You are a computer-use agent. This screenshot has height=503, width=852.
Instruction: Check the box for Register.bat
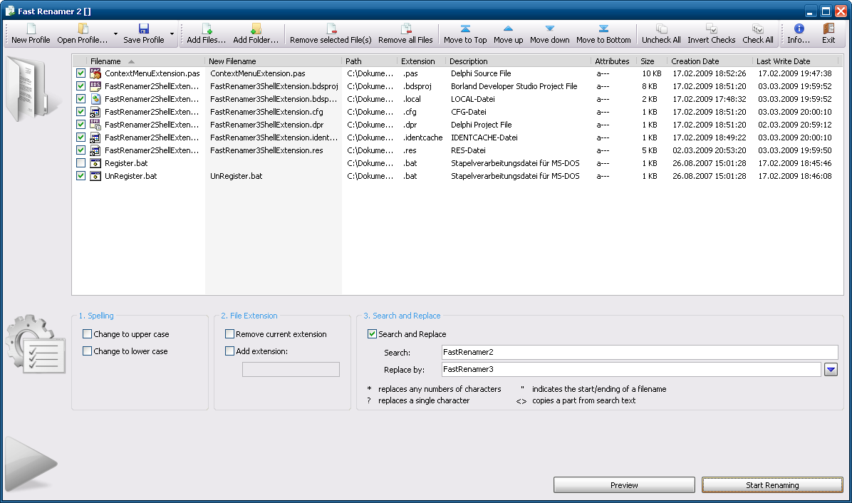81,163
